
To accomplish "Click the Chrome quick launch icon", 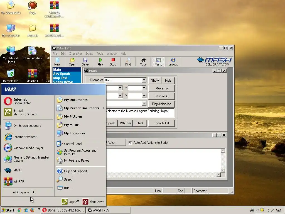I will (x=19, y=210).
